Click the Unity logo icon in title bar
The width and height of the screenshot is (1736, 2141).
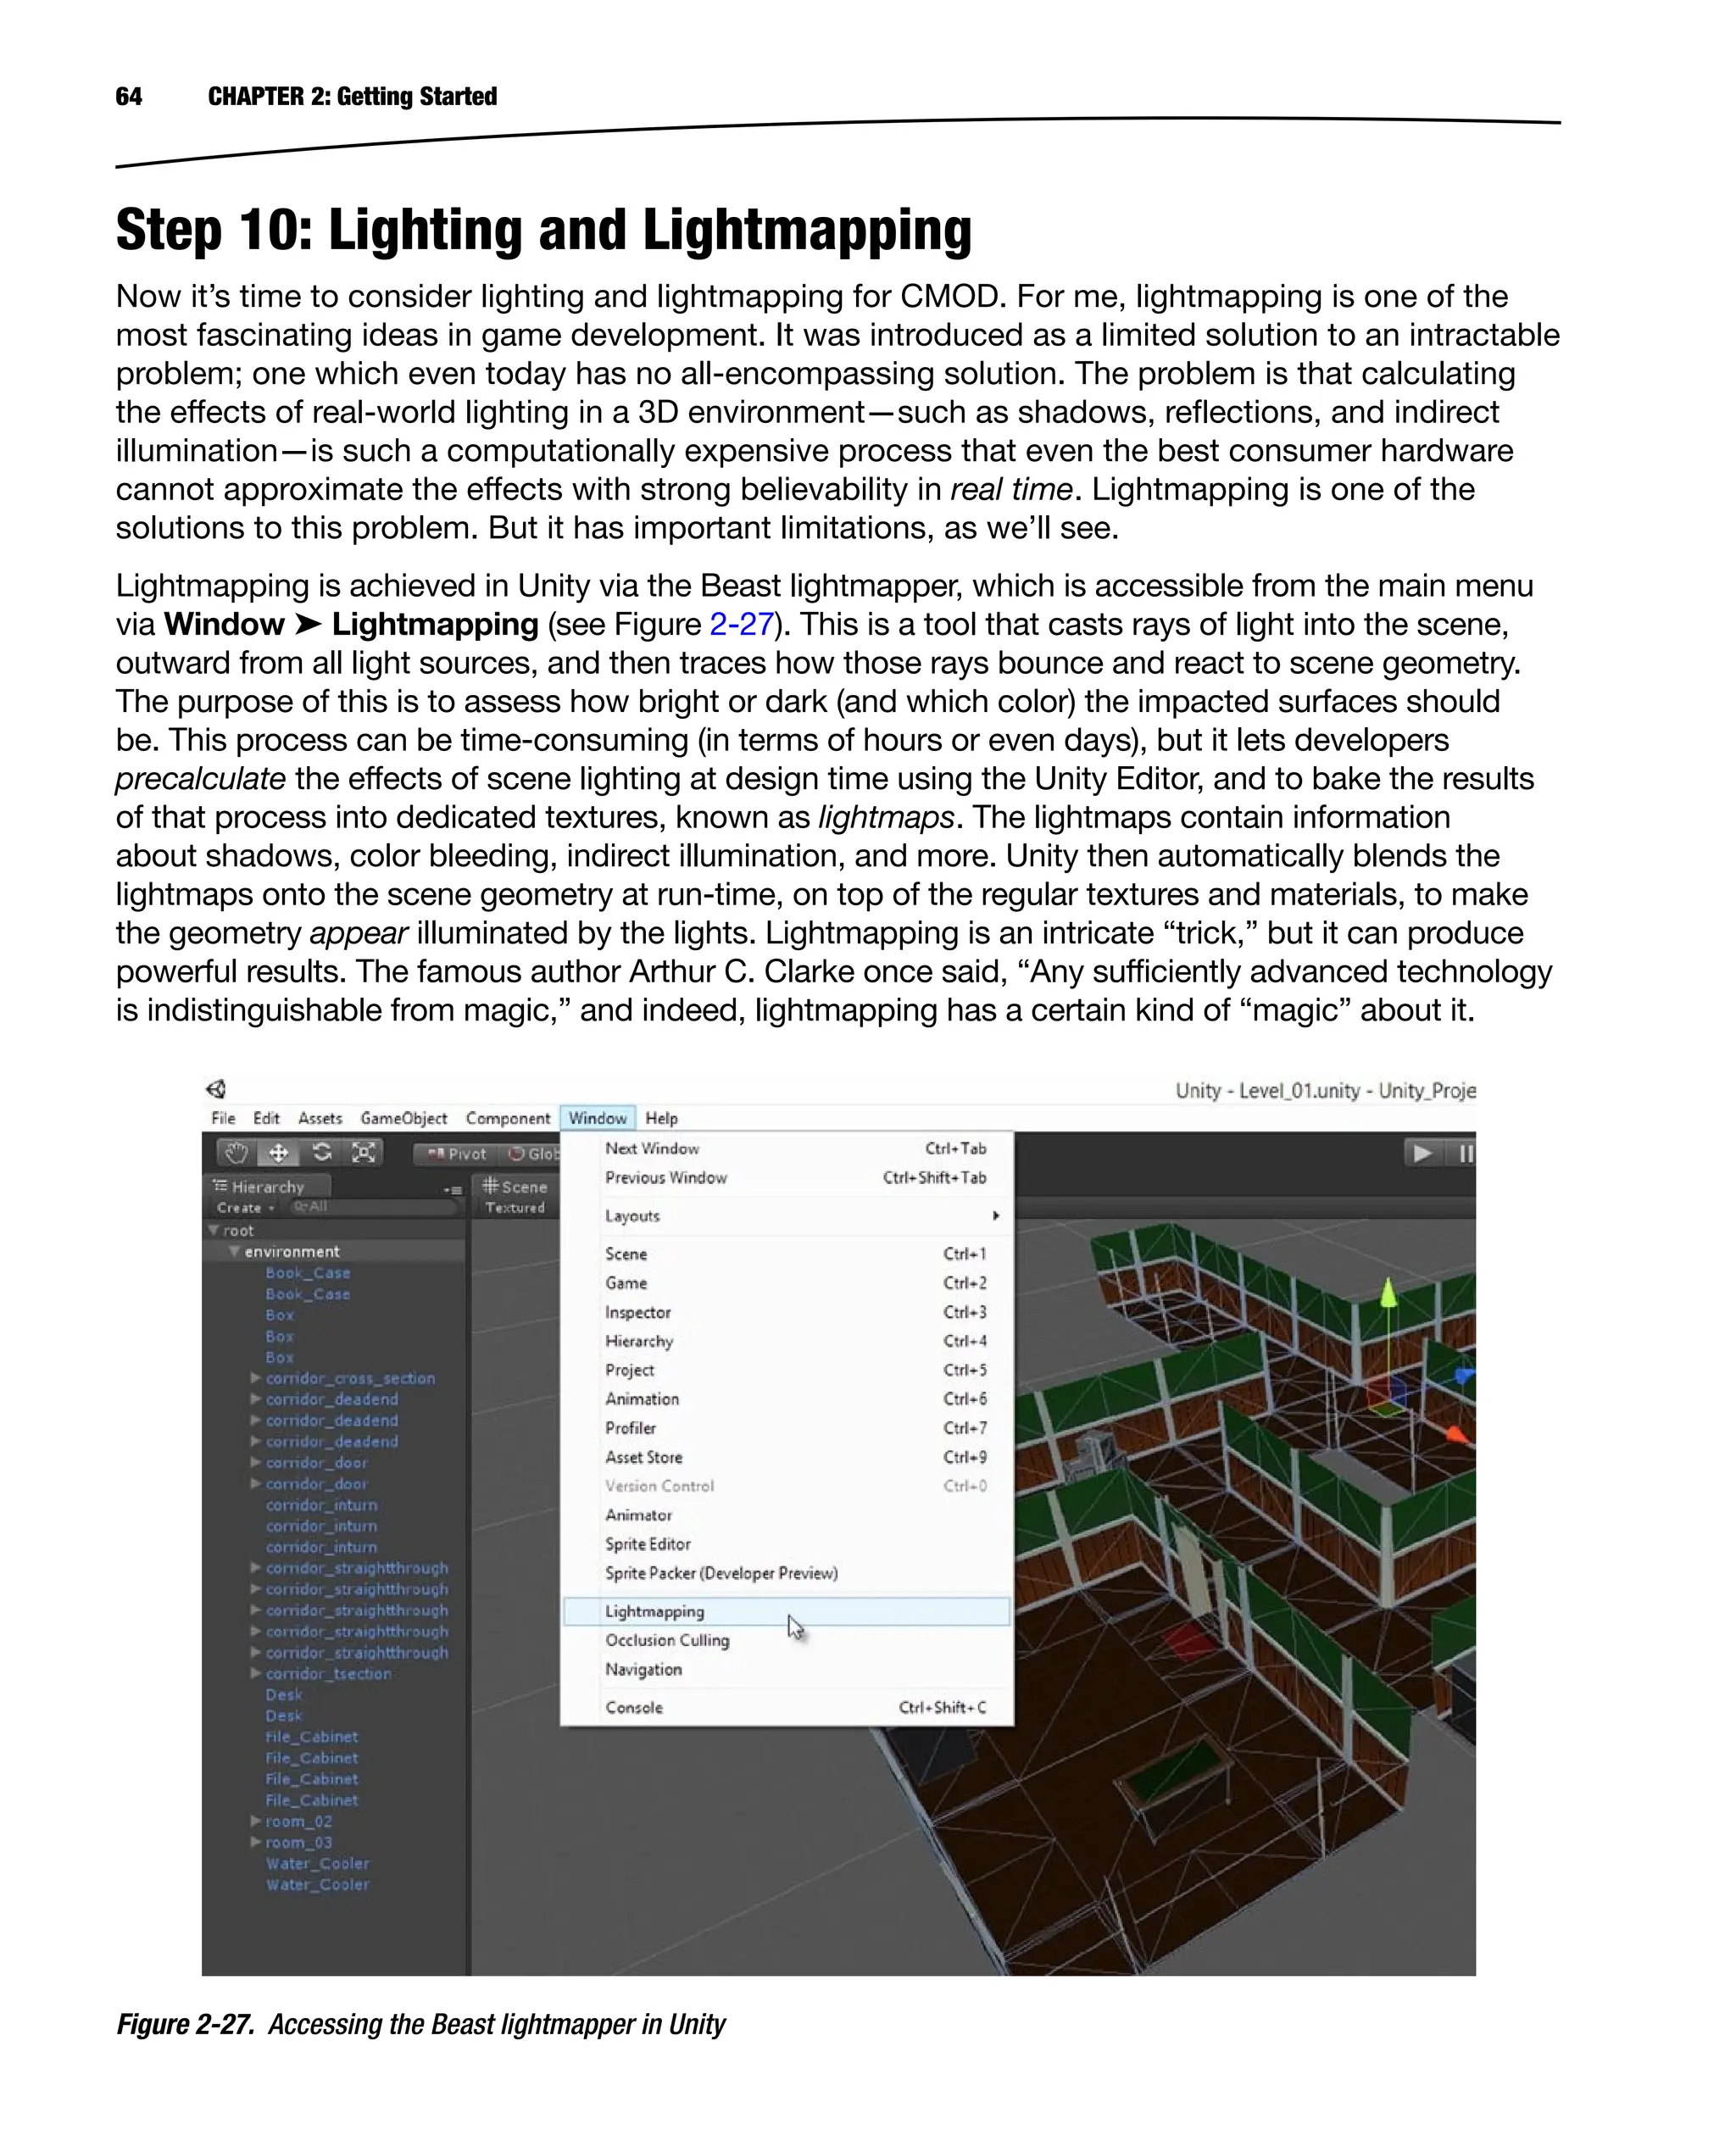[216, 1089]
